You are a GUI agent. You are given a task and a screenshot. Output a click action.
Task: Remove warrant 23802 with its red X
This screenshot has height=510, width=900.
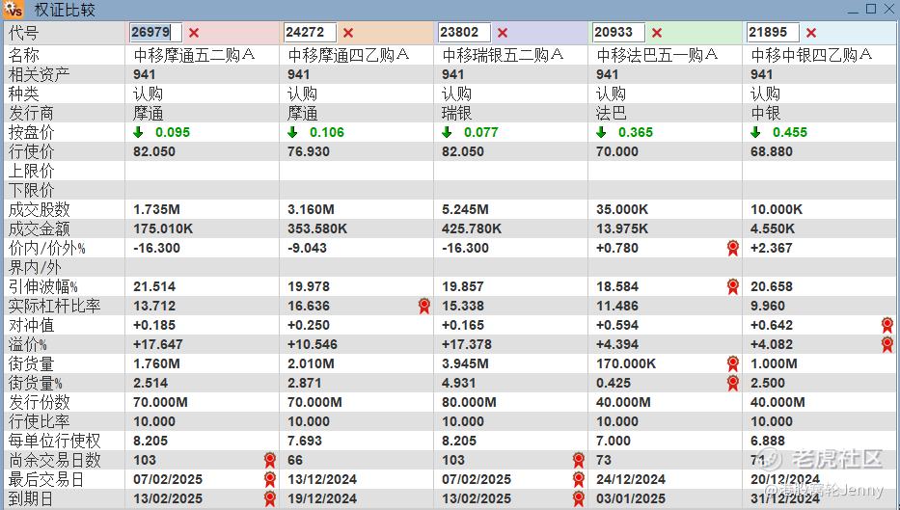tap(503, 33)
